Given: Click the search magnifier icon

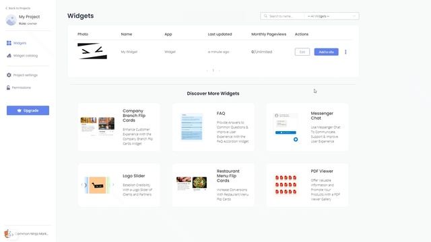Looking at the screenshot, I should tap(265, 16).
